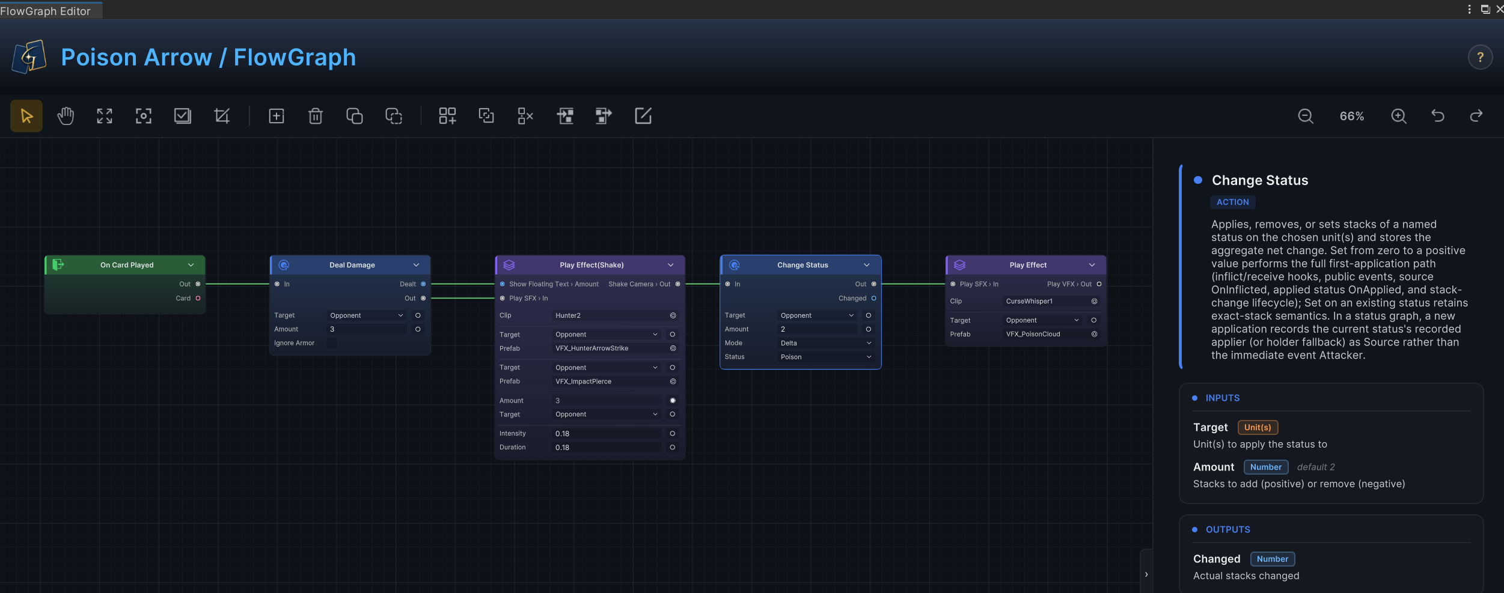Open the Status dropdown showing Poison
1504x593 pixels.
coord(826,357)
